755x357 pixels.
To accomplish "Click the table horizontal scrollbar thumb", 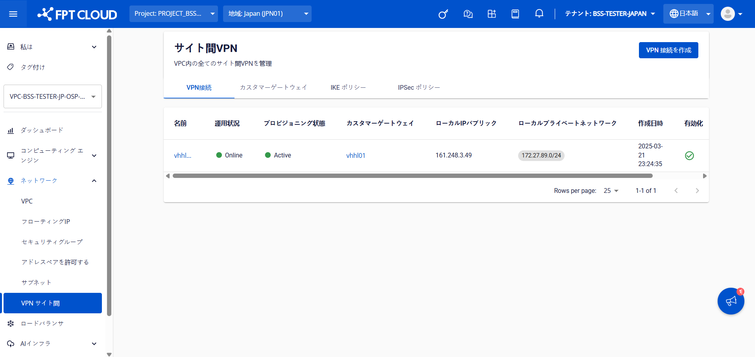I will click(x=413, y=176).
